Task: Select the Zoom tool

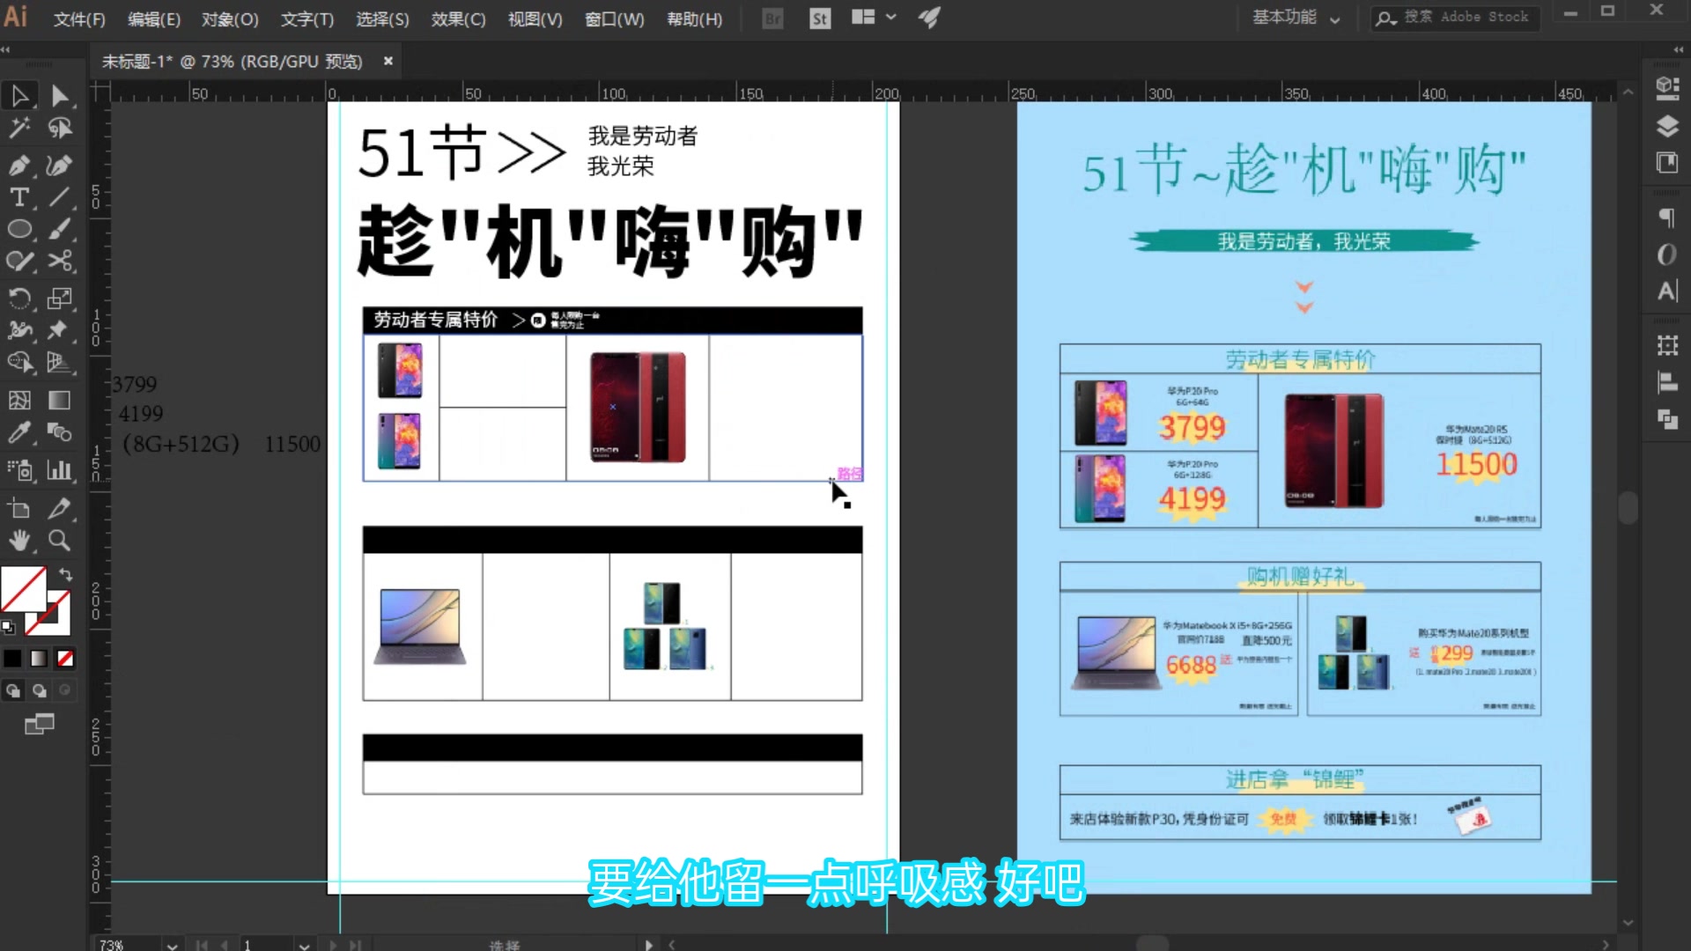Action: coord(59,540)
